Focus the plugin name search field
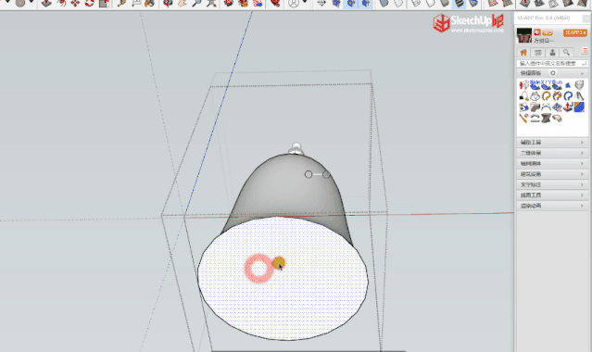This screenshot has height=352, width=592. click(552, 63)
